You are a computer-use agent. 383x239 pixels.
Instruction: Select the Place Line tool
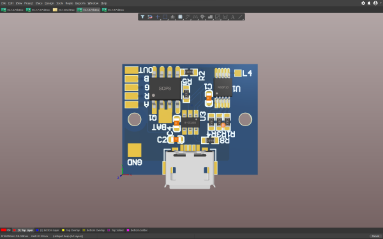(x=241, y=17)
